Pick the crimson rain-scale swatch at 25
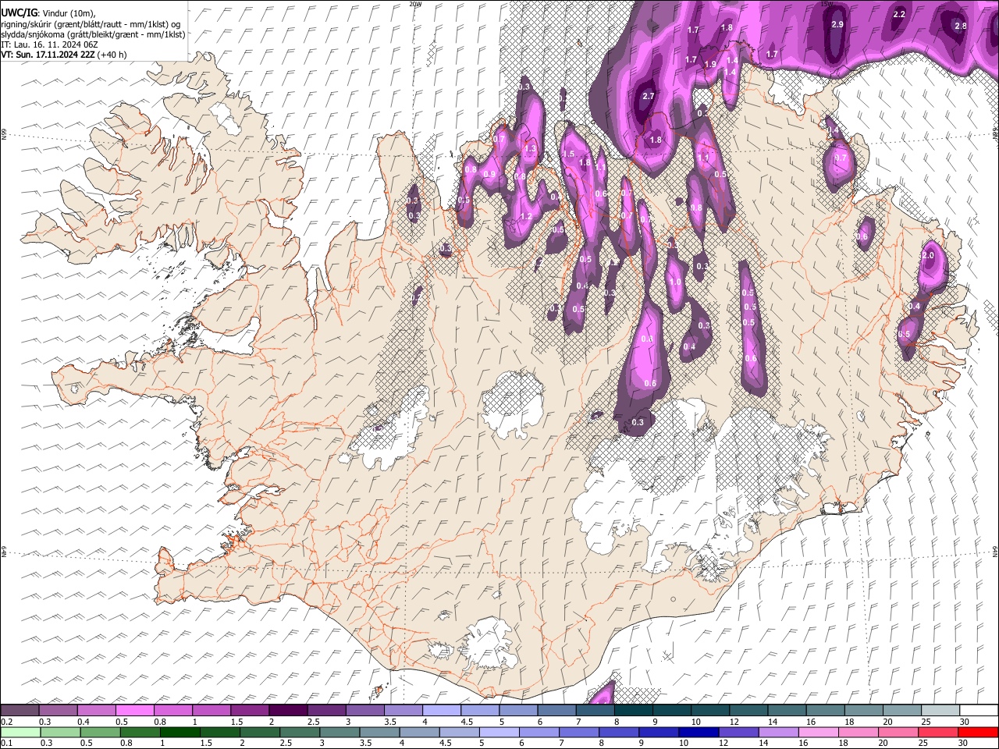Screen dimensions: 999x749 (x=938, y=732)
